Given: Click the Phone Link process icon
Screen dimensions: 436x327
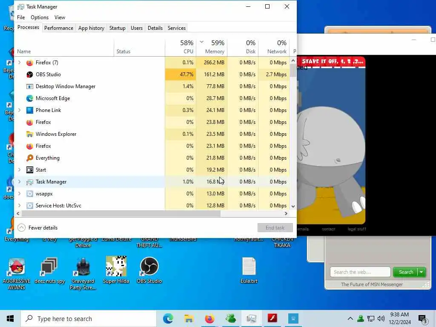Looking at the screenshot, I should 30,110.
